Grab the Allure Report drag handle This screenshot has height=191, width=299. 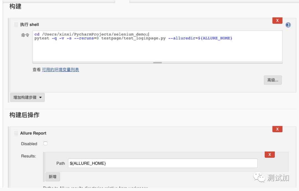(x=16, y=133)
